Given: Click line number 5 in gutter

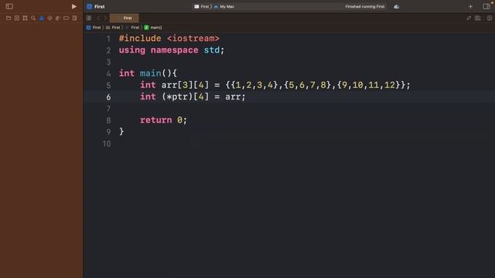Looking at the screenshot, I should point(108,86).
